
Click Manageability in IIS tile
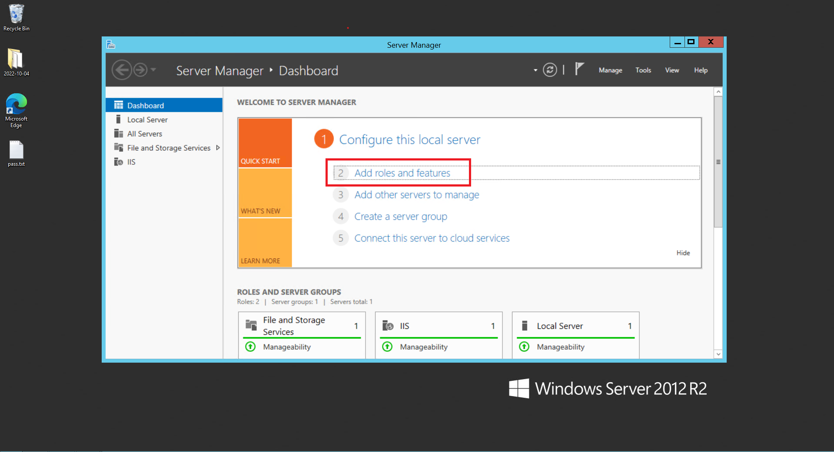tap(424, 347)
